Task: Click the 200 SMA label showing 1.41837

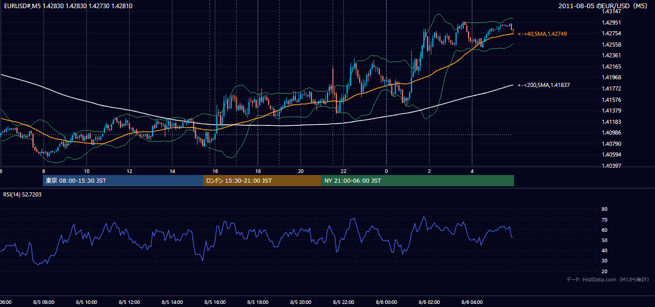Action: click(544, 85)
